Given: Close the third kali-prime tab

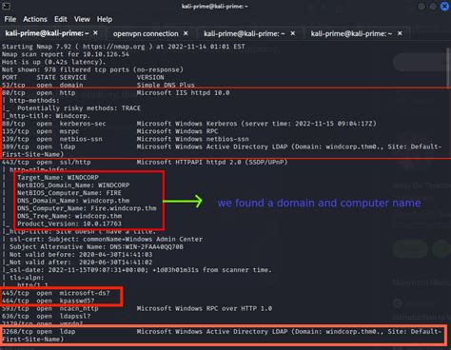Looking at the screenshot, I should coord(293,33).
